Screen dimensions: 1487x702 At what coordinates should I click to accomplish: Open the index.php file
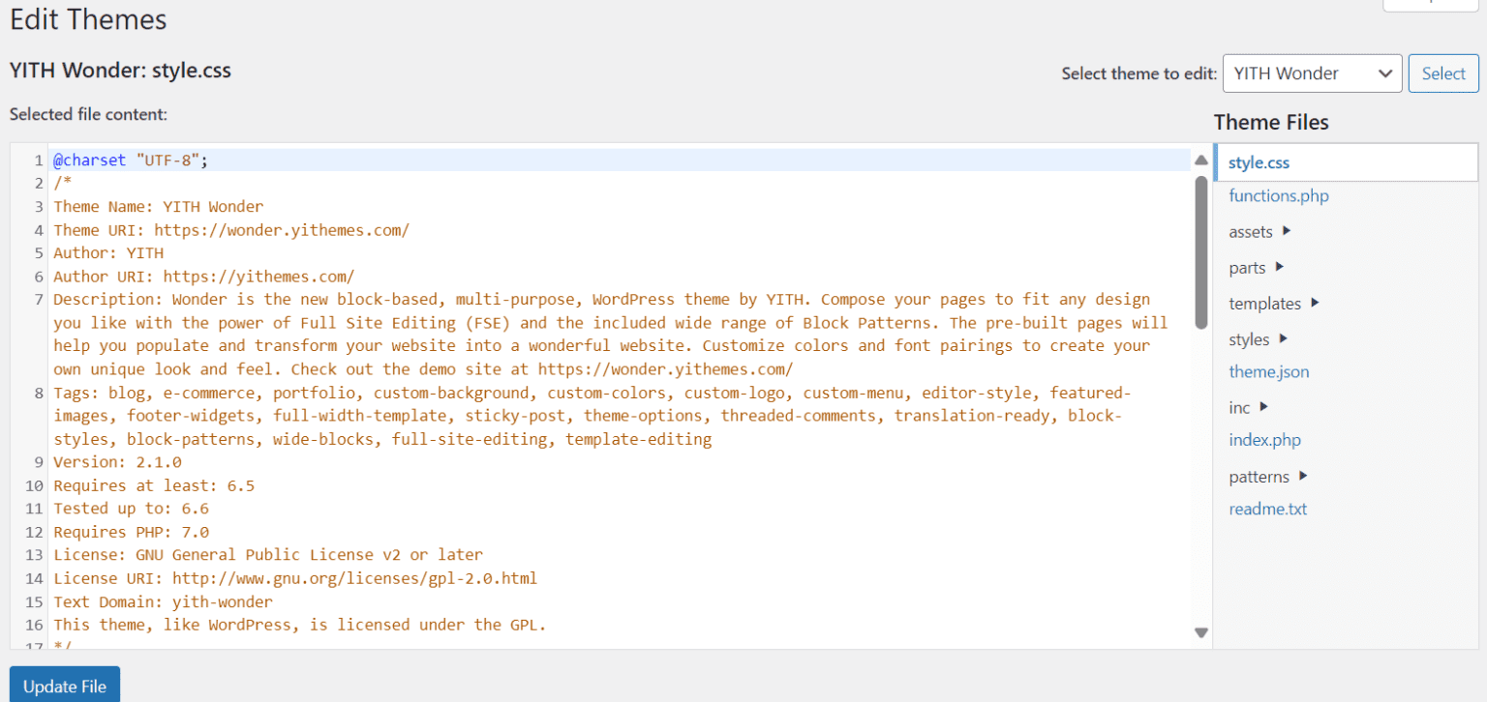pyautogui.click(x=1264, y=441)
